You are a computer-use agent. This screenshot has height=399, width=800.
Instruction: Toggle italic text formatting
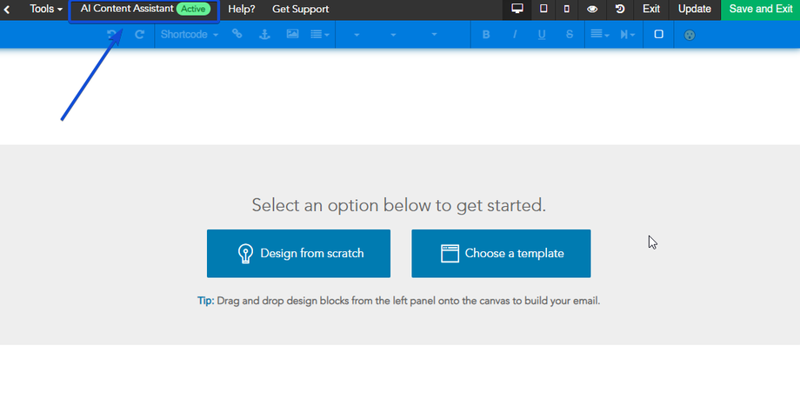pos(515,35)
